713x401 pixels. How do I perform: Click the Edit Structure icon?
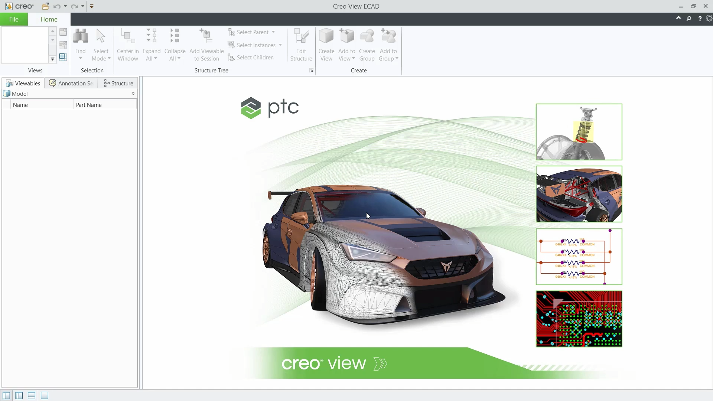(x=301, y=36)
